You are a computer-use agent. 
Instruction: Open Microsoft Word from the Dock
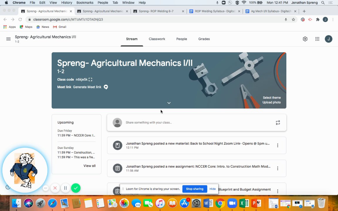coord(208,203)
